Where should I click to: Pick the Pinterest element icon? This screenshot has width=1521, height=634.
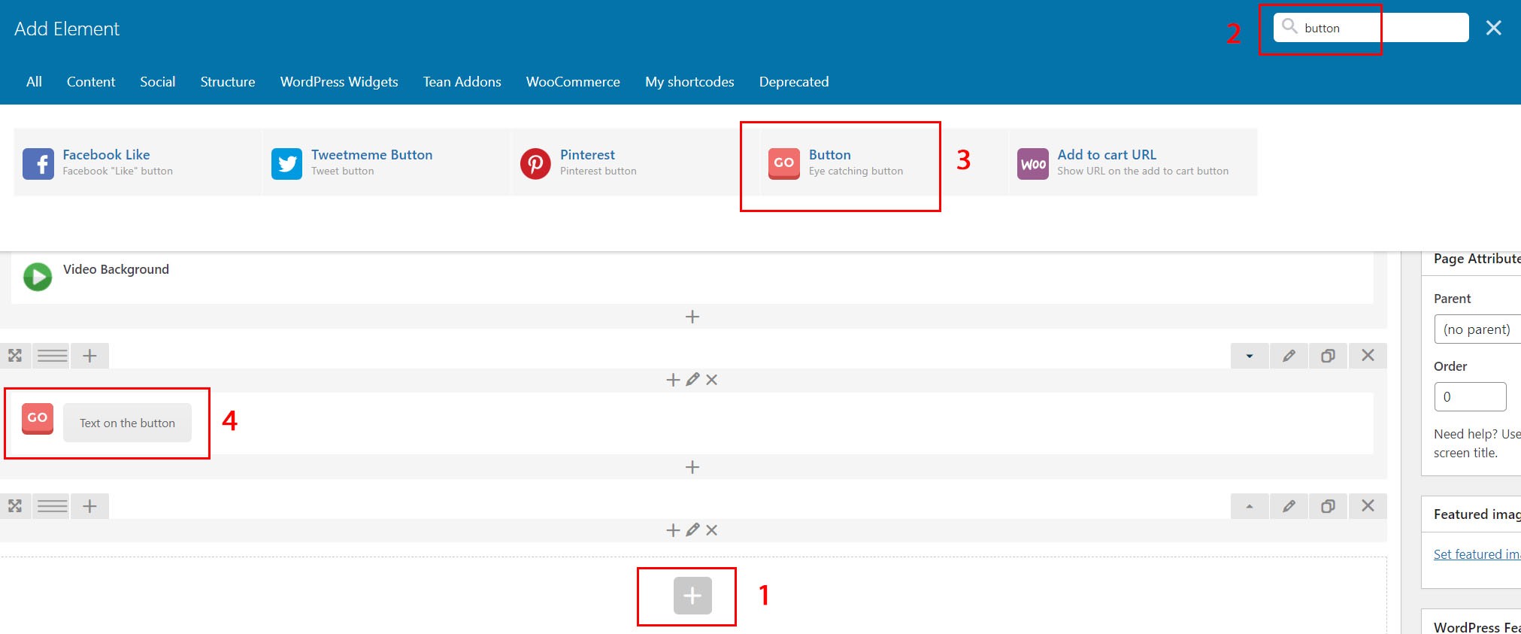[535, 163]
